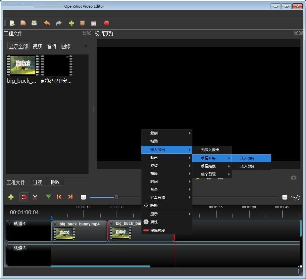Expand the 音量 submenu
The width and height of the screenshot is (306, 279).
(167, 189)
